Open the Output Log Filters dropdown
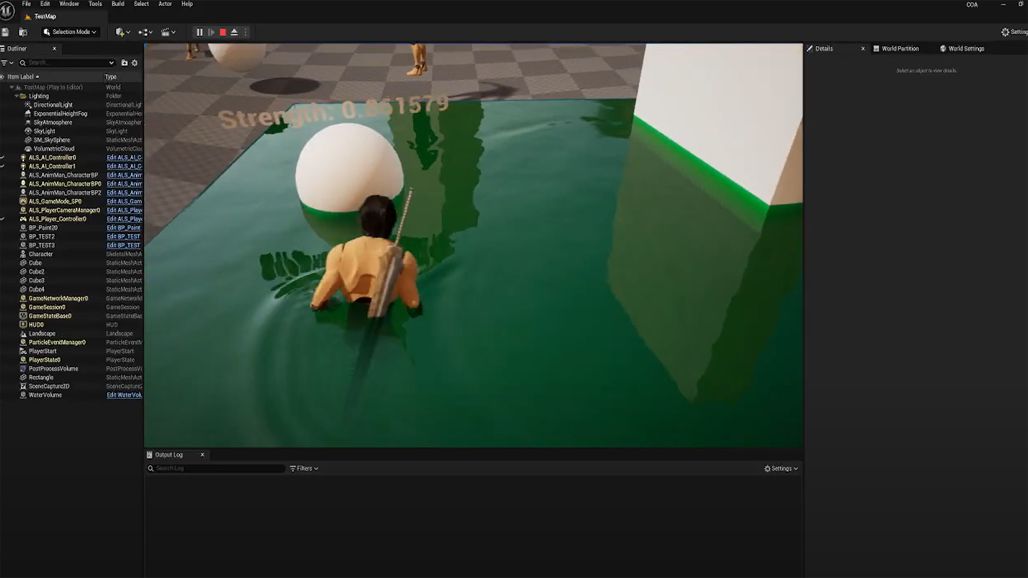This screenshot has width=1028, height=578. point(304,468)
